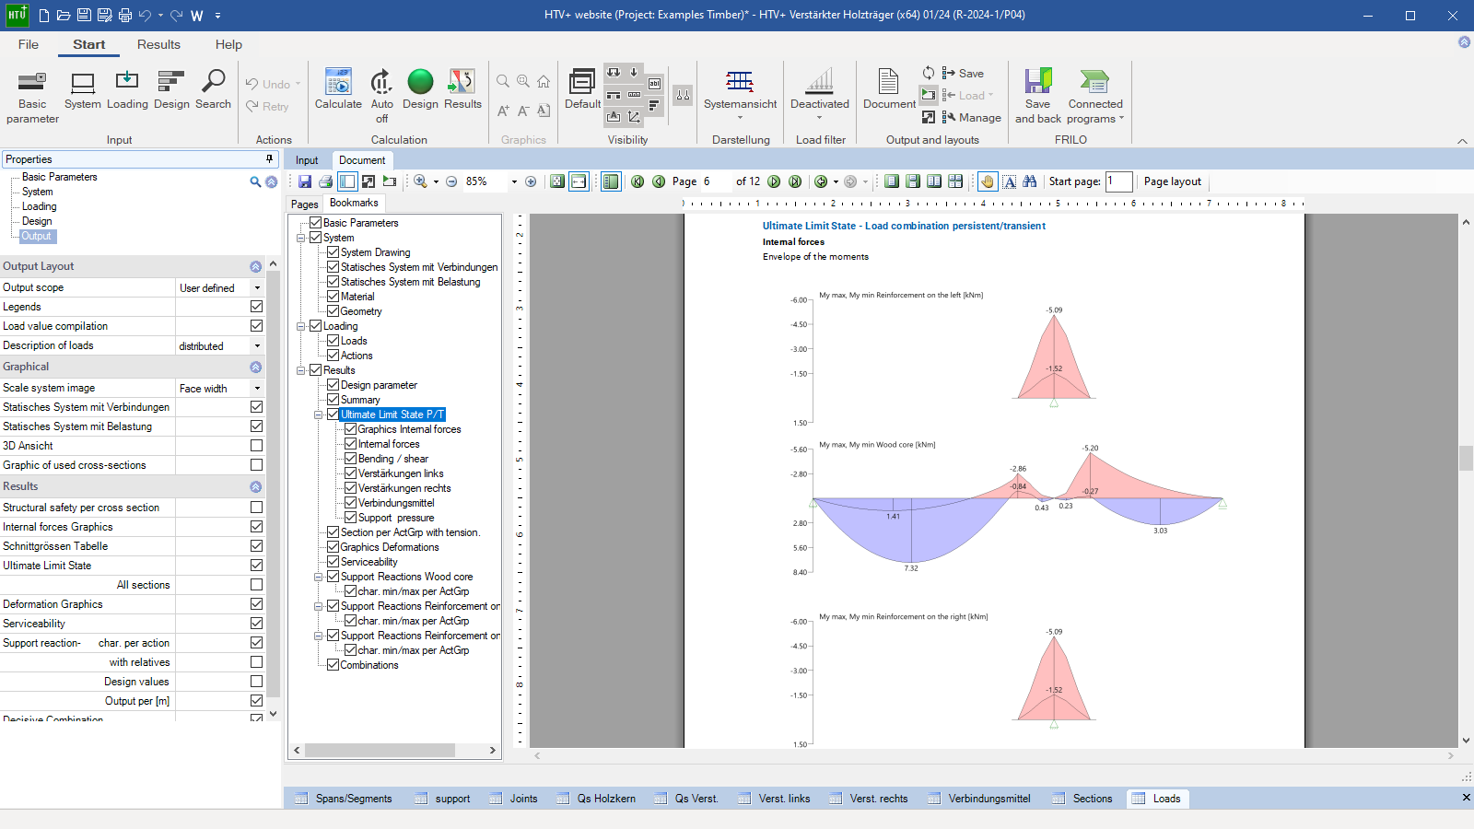The image size is (1474, 829).
Task: Click Save layout button
Action: tap(962, 74)
